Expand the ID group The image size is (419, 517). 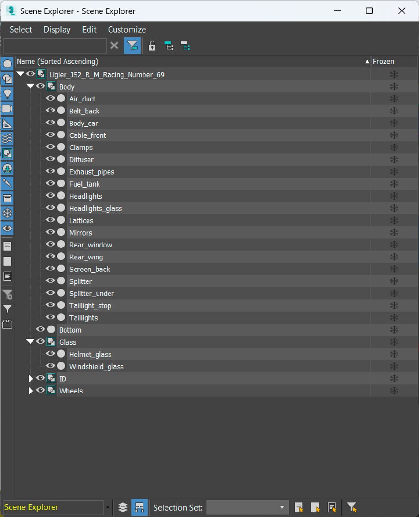tap(31, 379)
